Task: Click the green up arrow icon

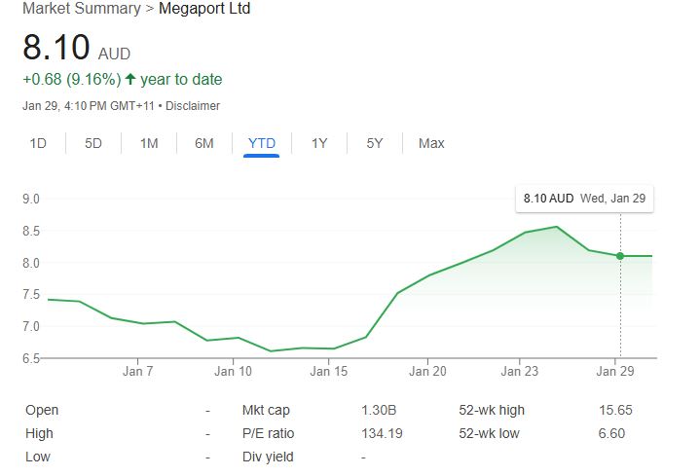Action: click(x=130, y=79)
